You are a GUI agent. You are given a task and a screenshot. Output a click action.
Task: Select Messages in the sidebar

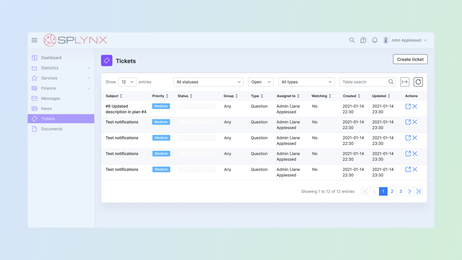[x=50, y=98]
